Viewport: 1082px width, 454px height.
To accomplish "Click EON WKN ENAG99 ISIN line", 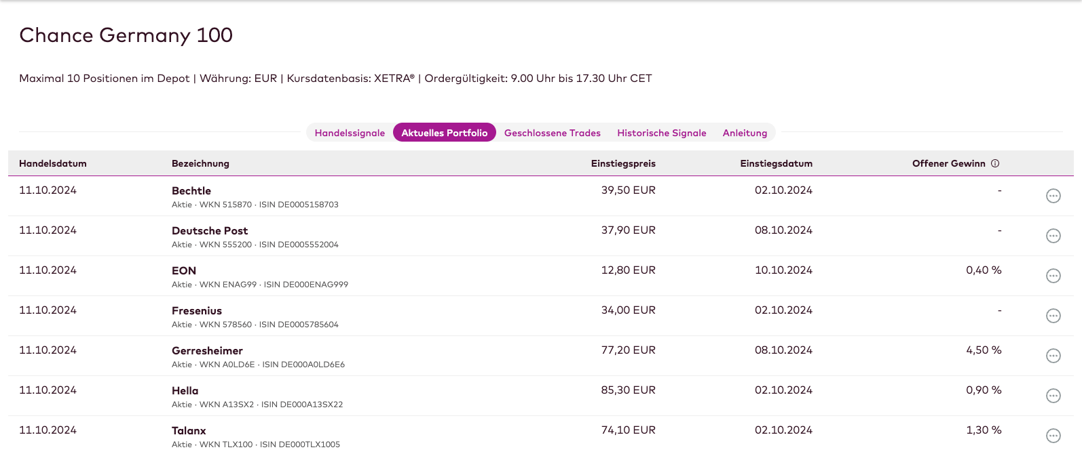I will click(x=260, y=285).
